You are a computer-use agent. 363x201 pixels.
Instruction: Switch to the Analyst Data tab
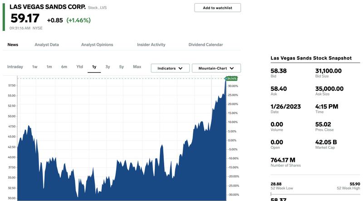(x=47, y=44)
